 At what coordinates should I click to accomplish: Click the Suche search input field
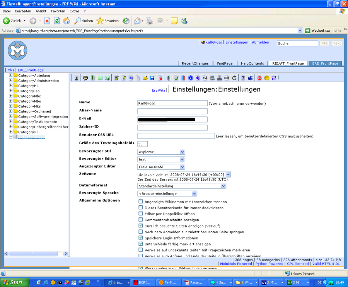click(x=297, y=43)
